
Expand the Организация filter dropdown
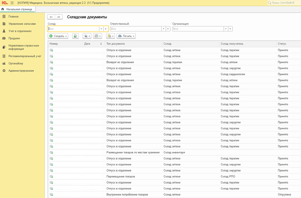226,29
